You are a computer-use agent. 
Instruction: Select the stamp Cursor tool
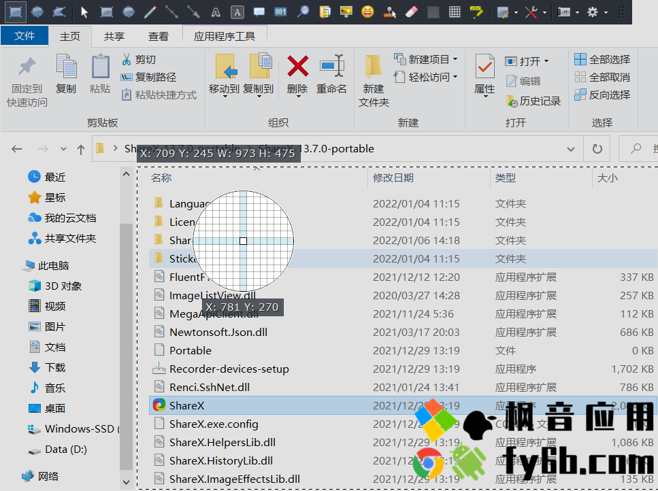coord(389,12)
